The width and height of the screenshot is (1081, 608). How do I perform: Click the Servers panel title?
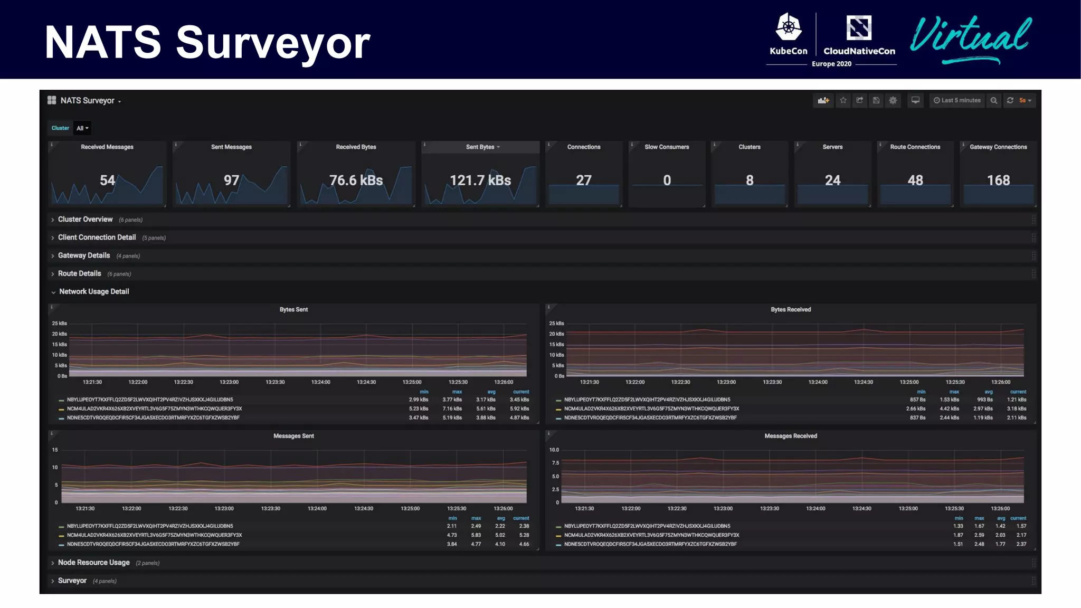point(832,147)
